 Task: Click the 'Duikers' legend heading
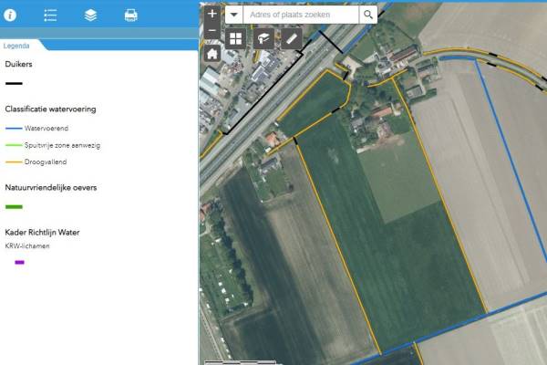pyautogui.click(x=18, y=64)
